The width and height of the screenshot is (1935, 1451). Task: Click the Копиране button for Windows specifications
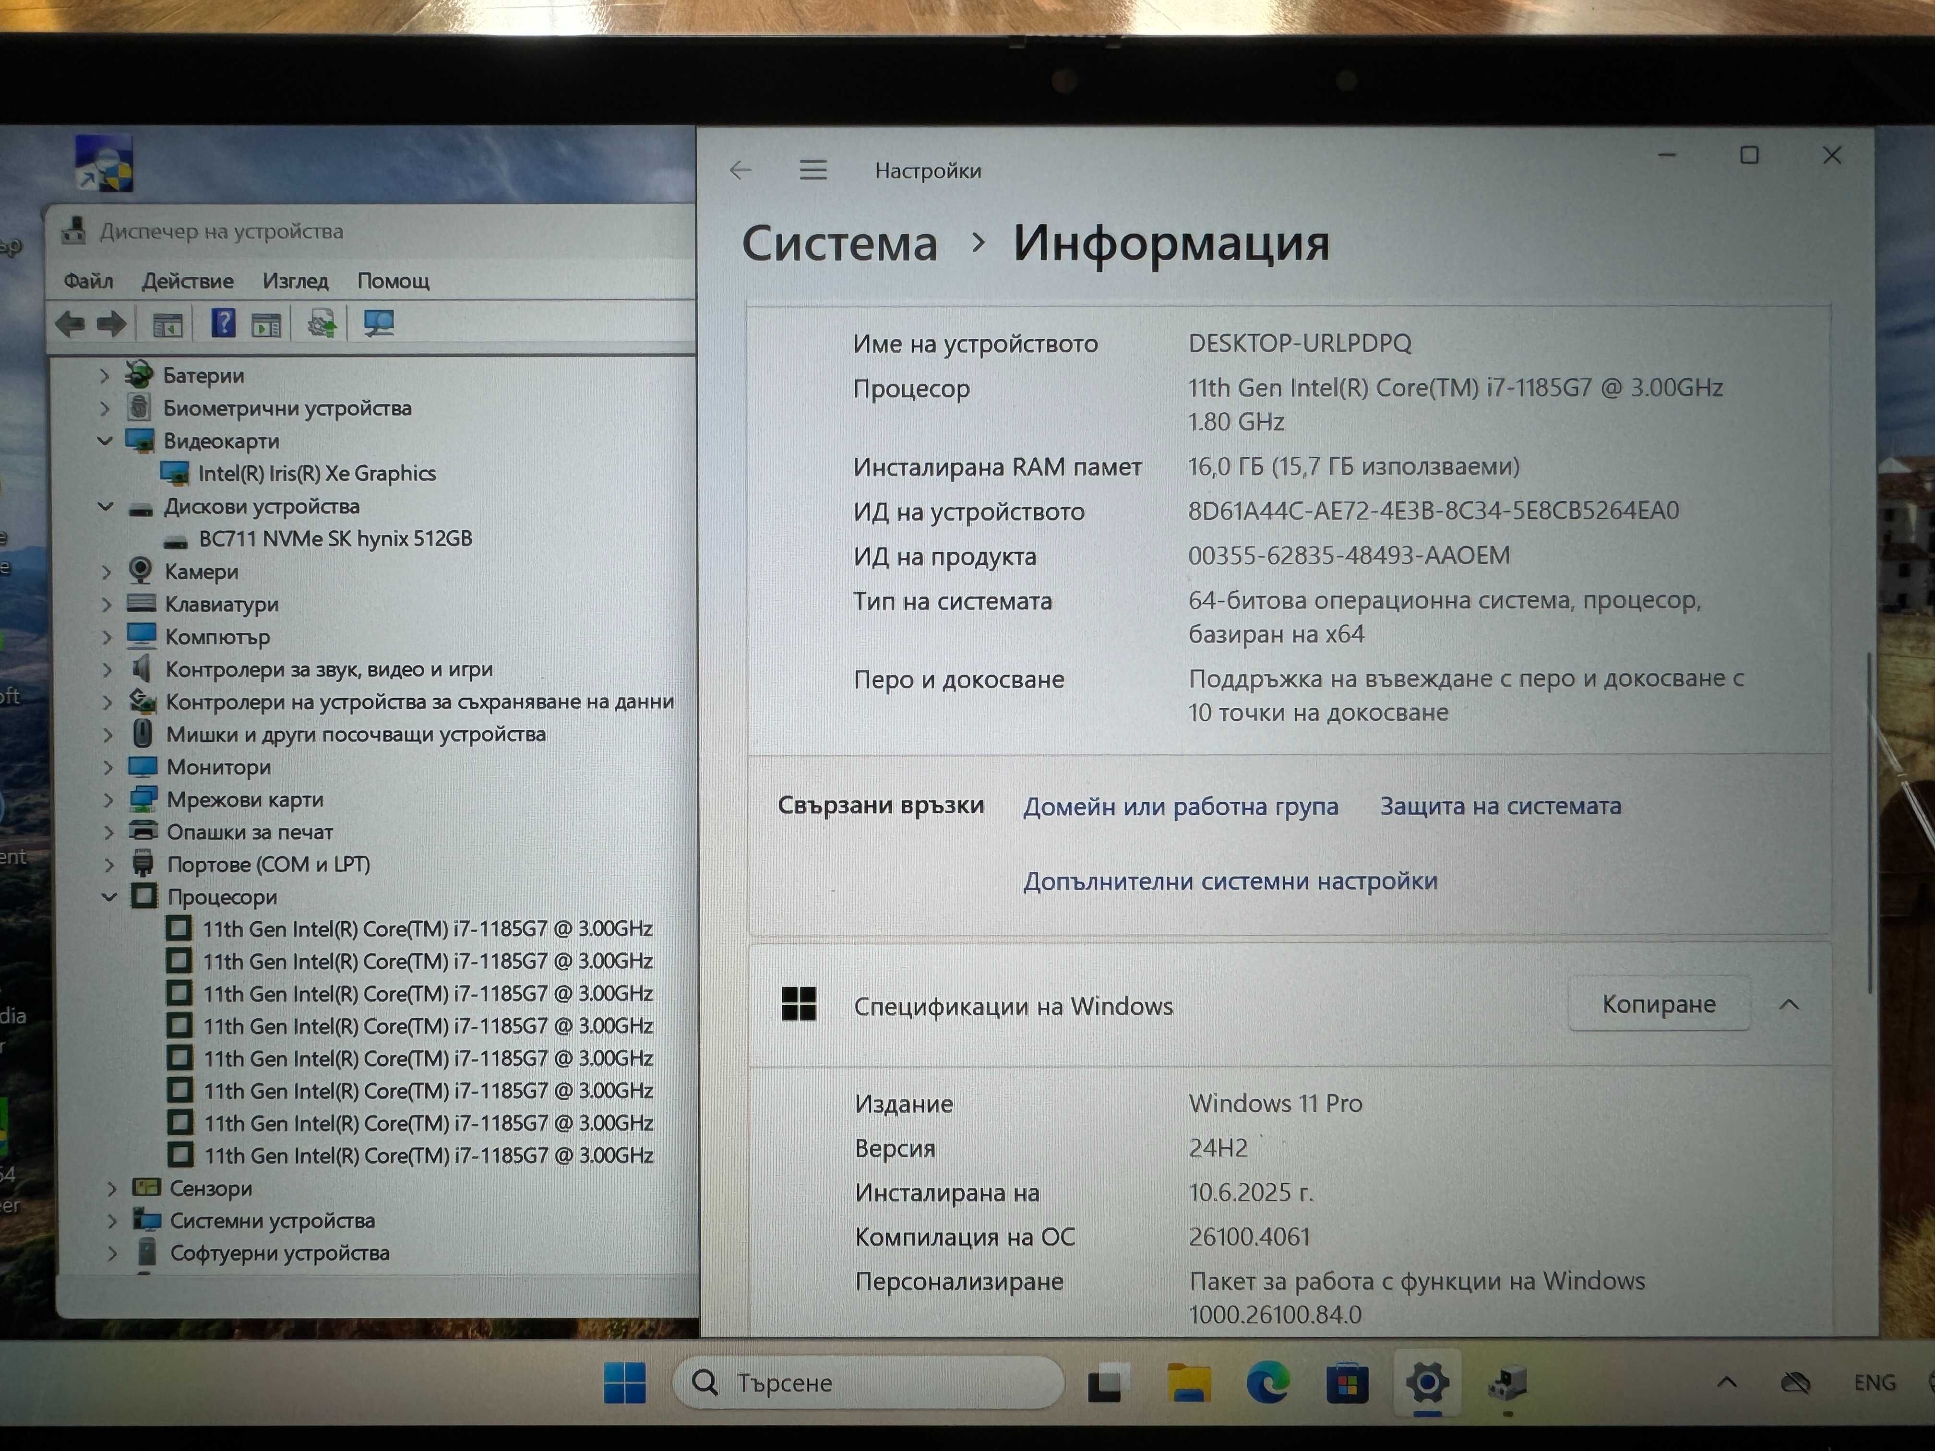pos(1659,1004)
